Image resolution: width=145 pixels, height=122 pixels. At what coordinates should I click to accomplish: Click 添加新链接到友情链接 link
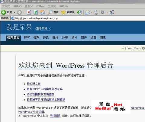pos(40,95)
